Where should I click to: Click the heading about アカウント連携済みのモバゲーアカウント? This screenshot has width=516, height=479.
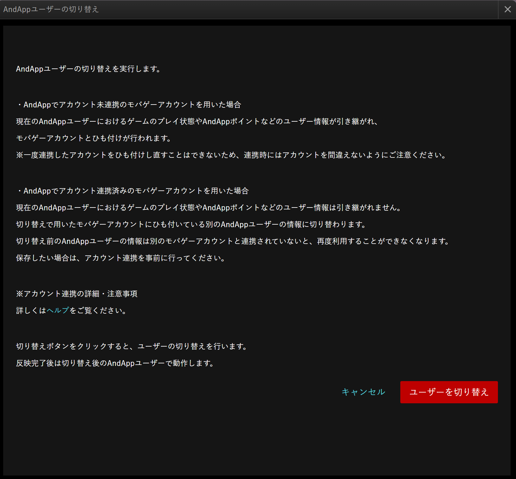[133, 191]
